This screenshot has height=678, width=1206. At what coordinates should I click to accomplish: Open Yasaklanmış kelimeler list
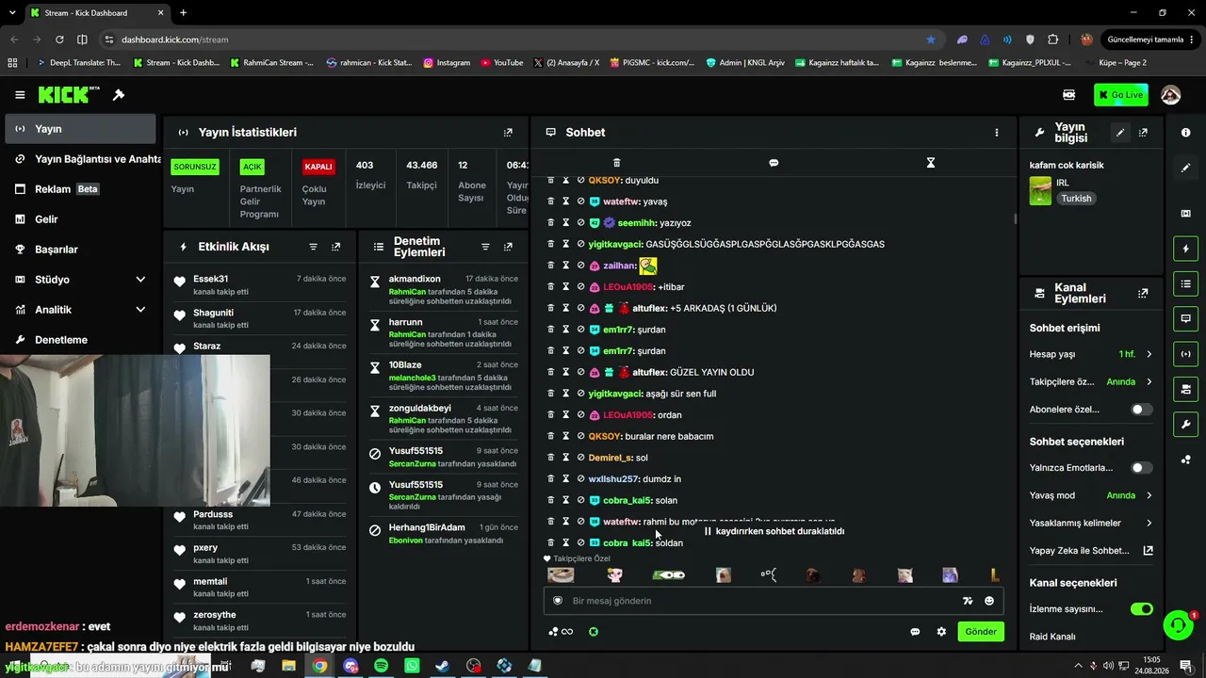click(1091, 523)
